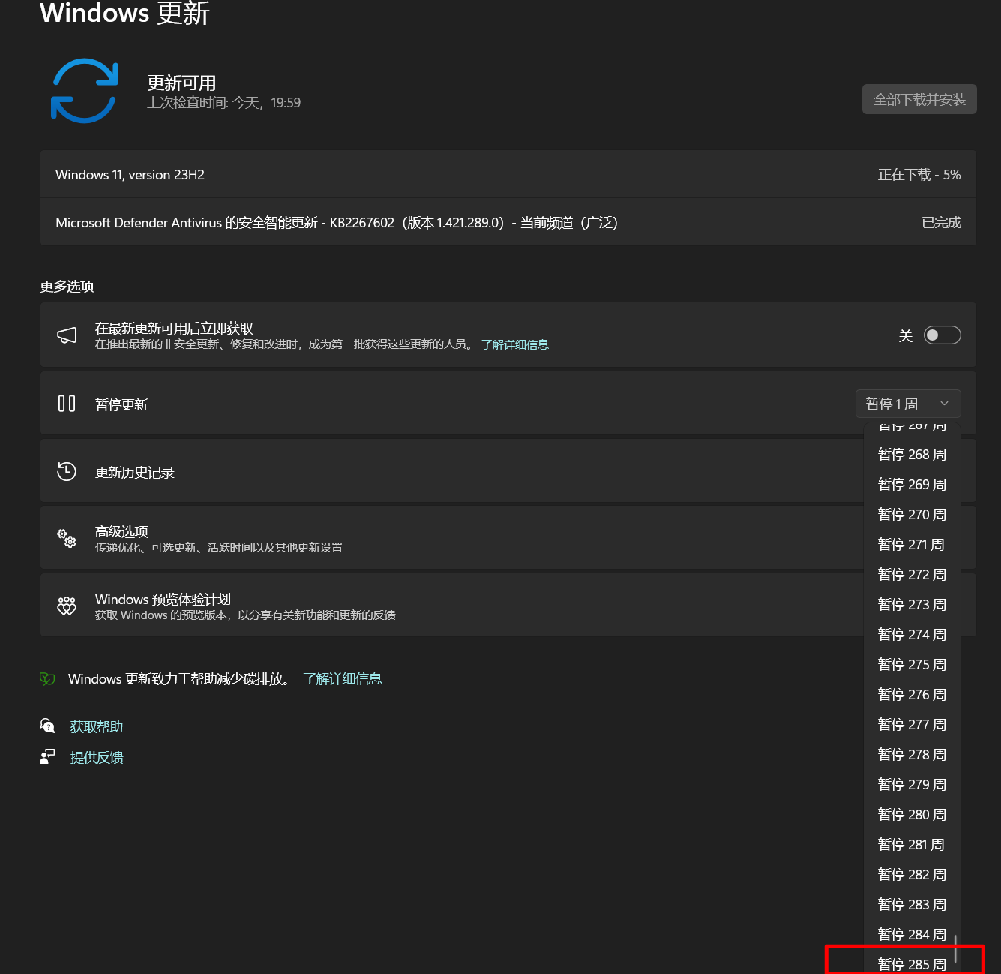
Task: Pick 暂停 282 周 in dropdown
Action: pyautogui.click(x=912, y=875)
